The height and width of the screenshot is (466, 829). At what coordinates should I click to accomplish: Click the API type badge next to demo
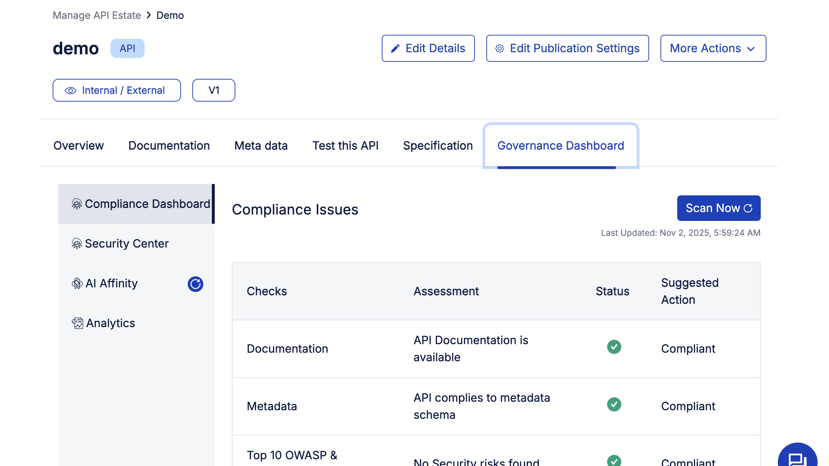tap(127, 48)
